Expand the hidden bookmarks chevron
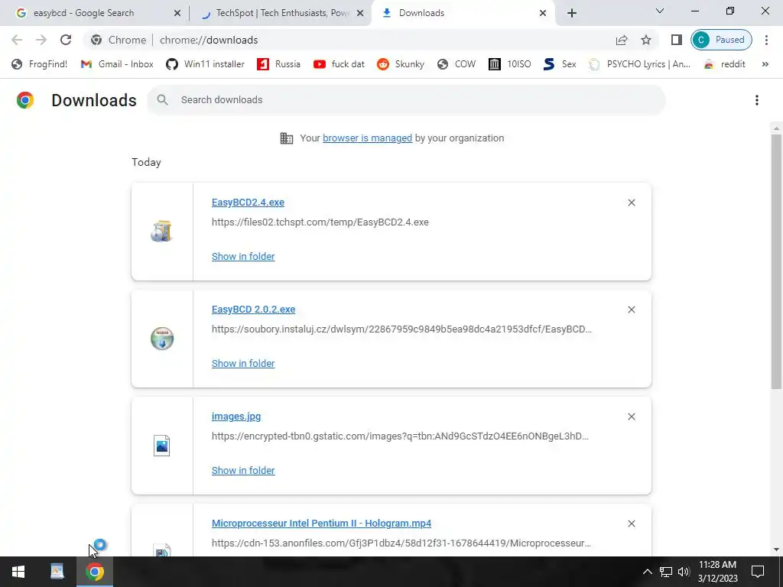Screen dimensions: 783x587 tap(765, 64)
